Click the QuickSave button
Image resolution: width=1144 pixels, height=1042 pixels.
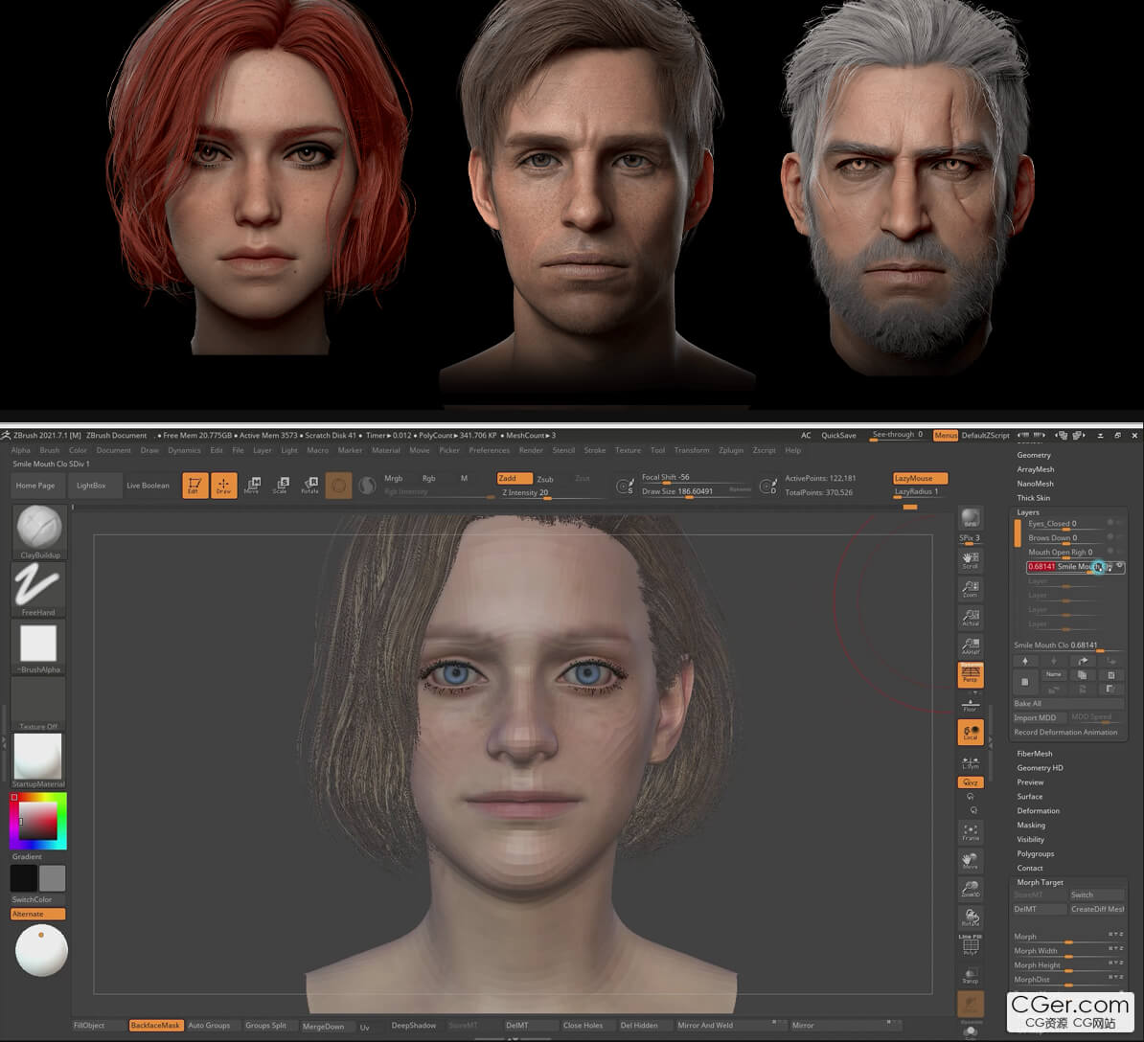click(x=839, y=436)
